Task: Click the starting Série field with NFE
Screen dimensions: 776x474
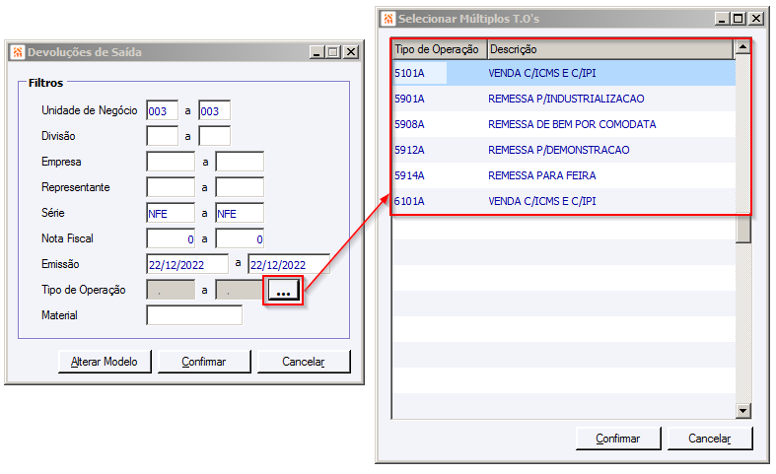Action: [x=171, y=213]
